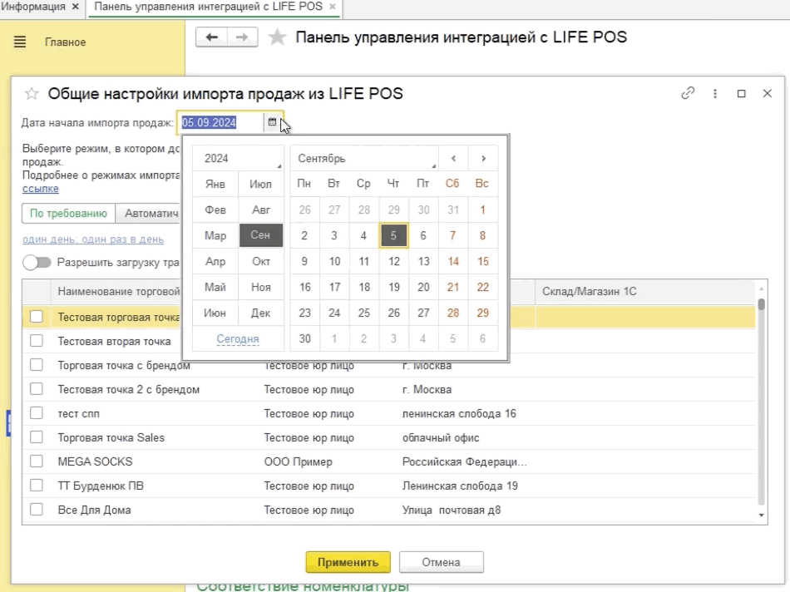Click Улица почтовая д8 cell
Screen dimensions: 790x592
pos(452,510)
